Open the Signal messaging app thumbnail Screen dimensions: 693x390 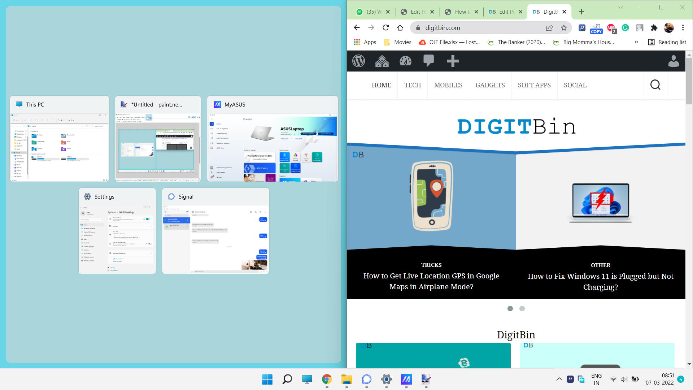coord(215,231)
